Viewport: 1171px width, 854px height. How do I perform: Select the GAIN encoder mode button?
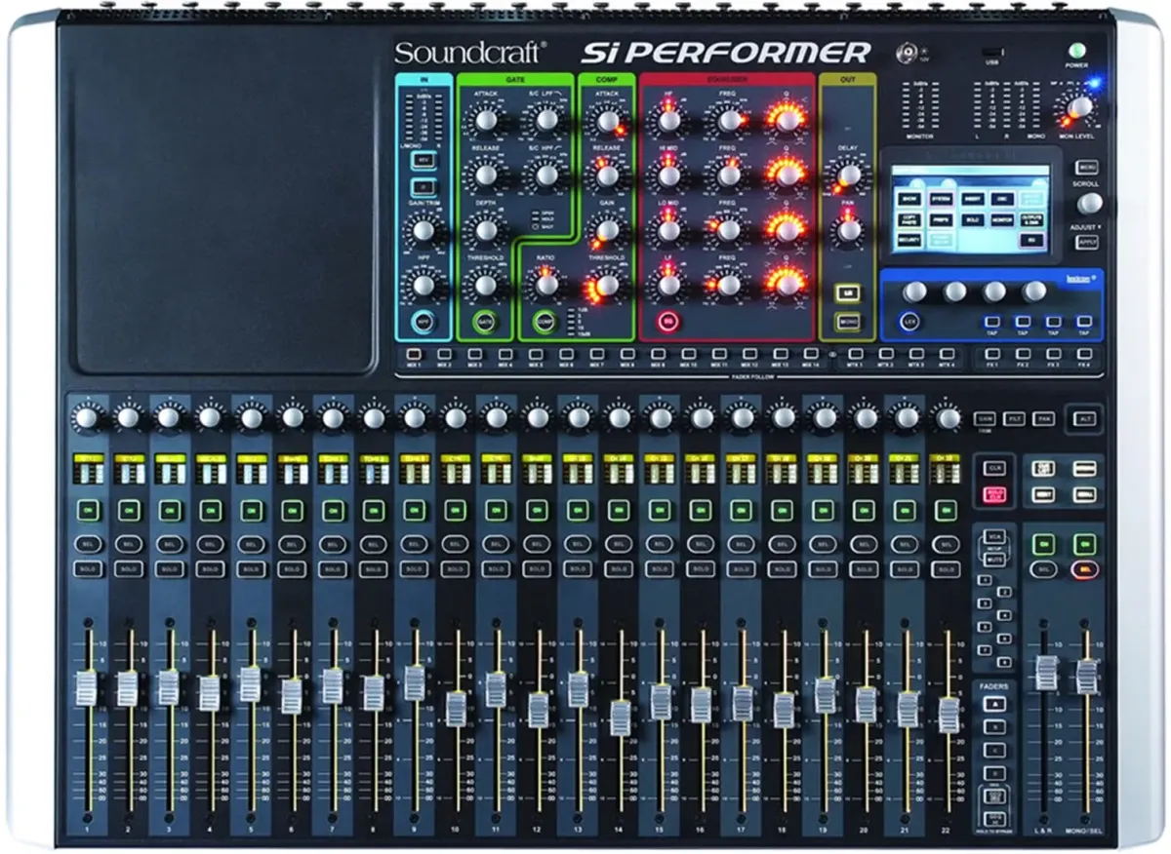[986, 417]
